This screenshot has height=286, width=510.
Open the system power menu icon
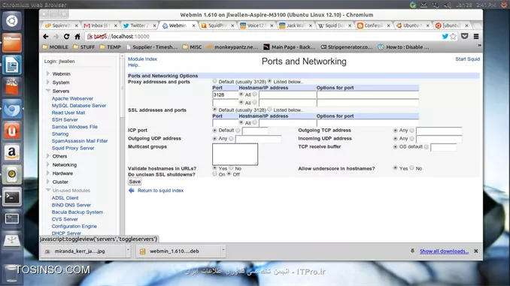point(504,5)
